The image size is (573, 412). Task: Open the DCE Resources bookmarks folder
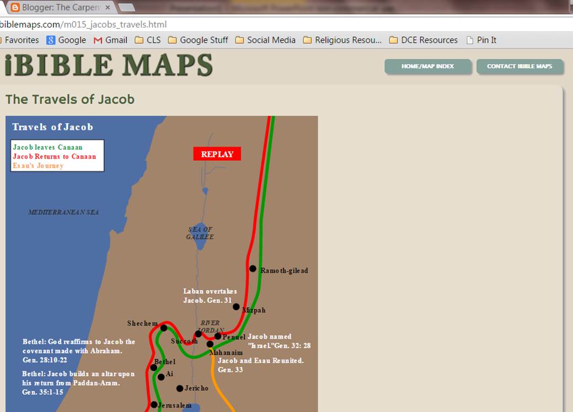coord(425,40)
